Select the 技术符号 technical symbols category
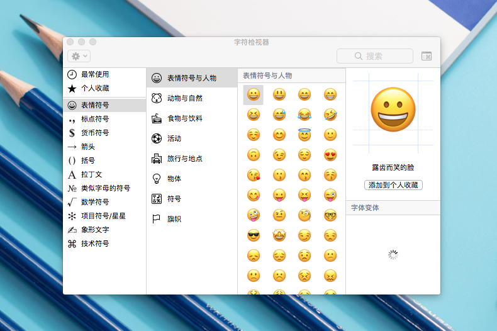Viewport: 497px width, 331px height. pos(104,244)
